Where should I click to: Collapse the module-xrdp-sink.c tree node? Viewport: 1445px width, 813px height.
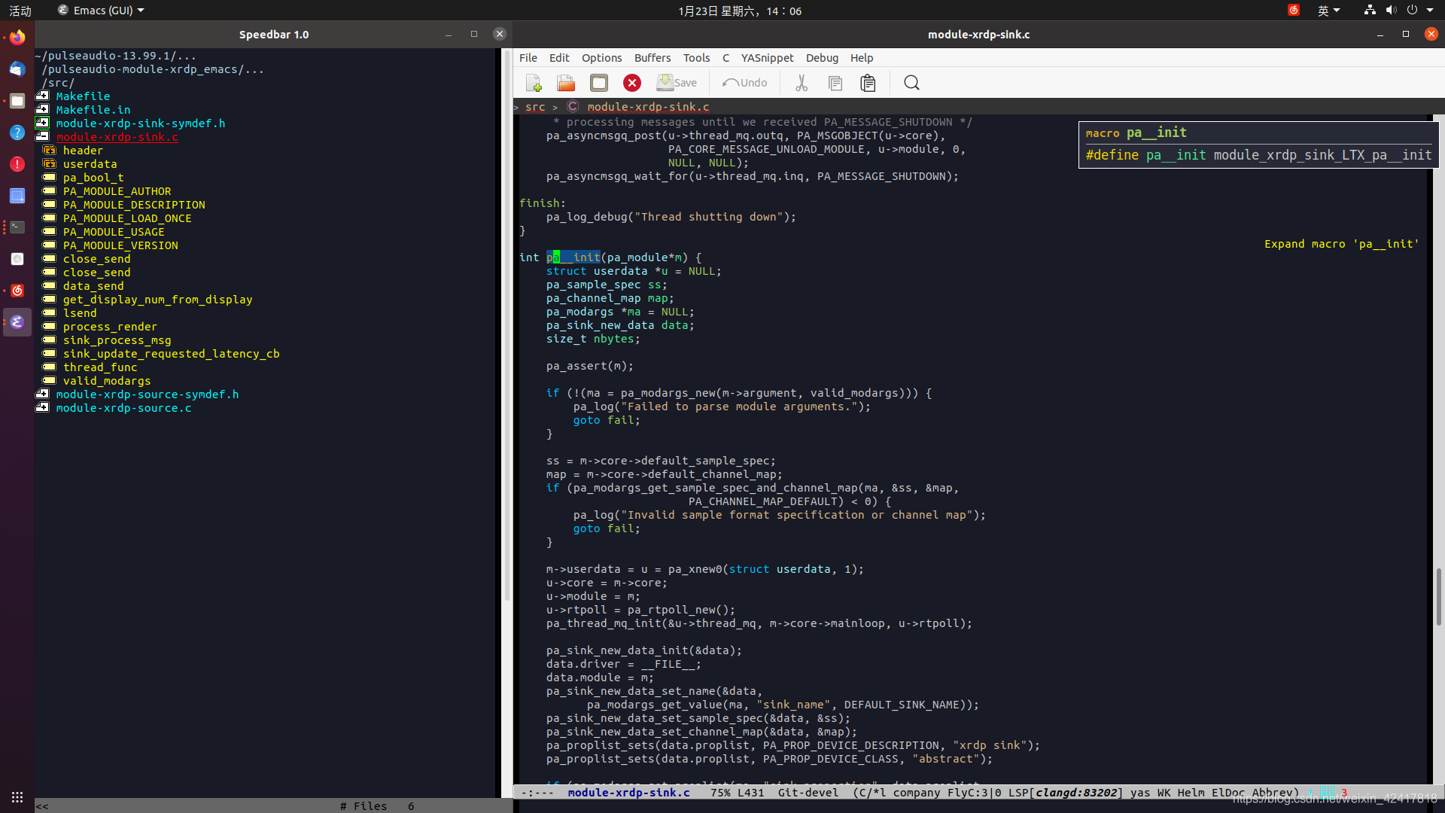tap(43, 136)
